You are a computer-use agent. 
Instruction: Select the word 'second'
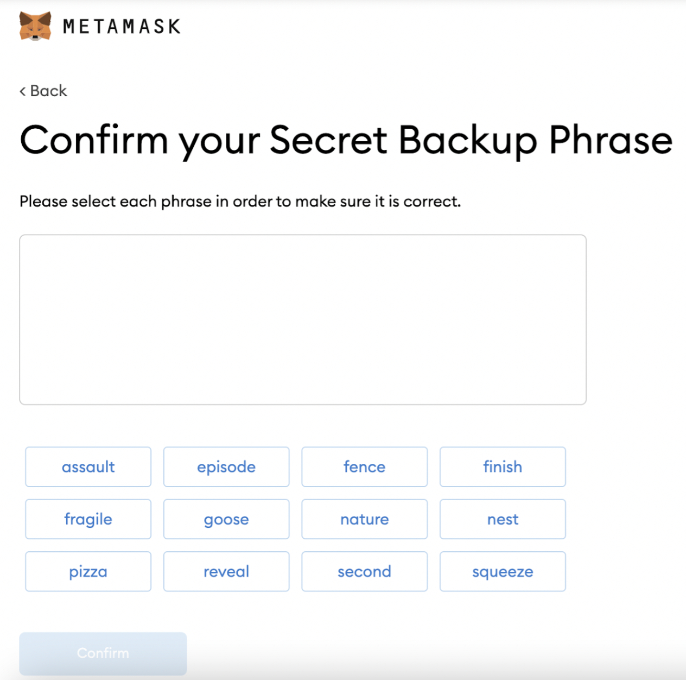click(364, 571)
